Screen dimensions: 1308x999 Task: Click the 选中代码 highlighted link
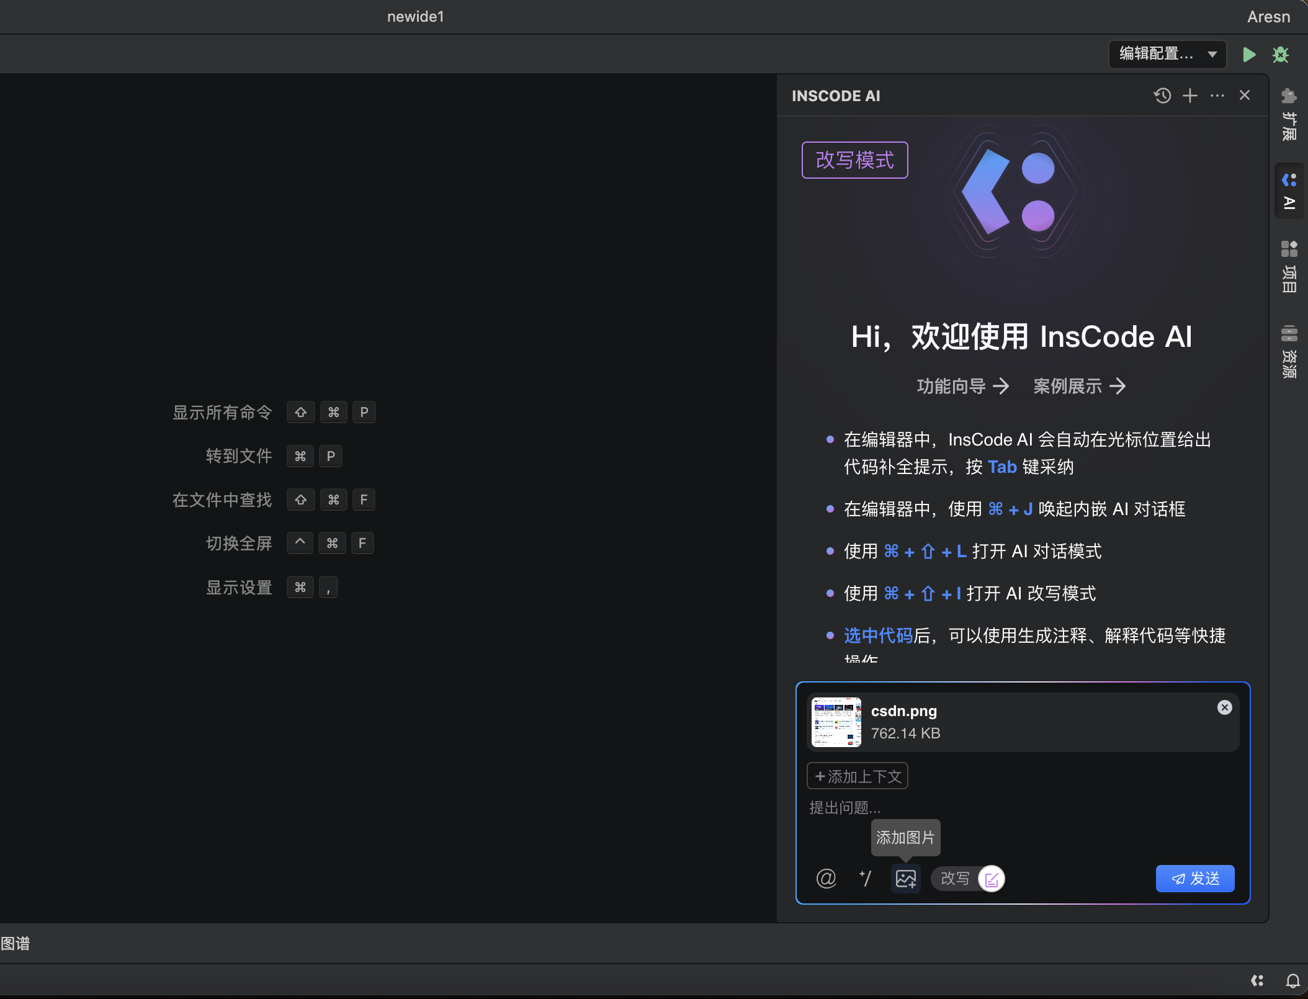point(878,635)
